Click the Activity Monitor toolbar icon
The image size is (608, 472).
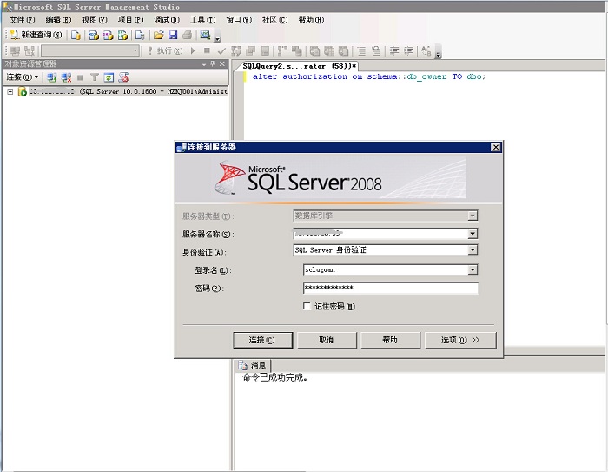[x=205, y=35]
